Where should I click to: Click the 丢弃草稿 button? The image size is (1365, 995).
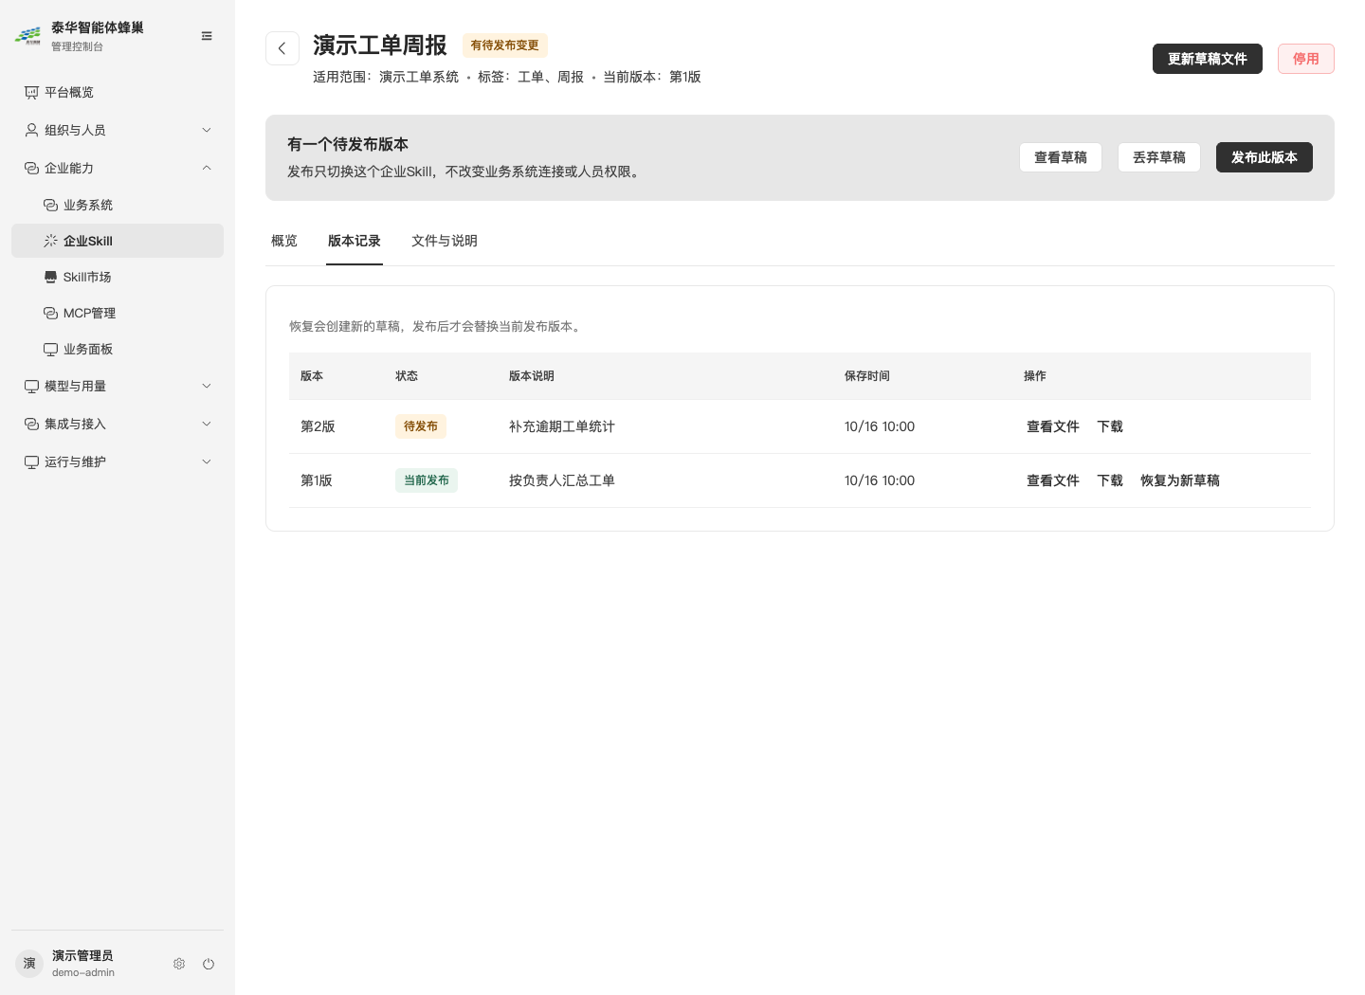pyautogui.click(x=1159, y=157)
